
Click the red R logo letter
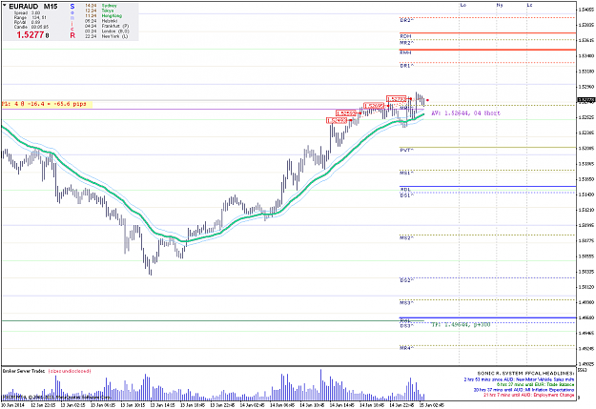click(72, 35)
